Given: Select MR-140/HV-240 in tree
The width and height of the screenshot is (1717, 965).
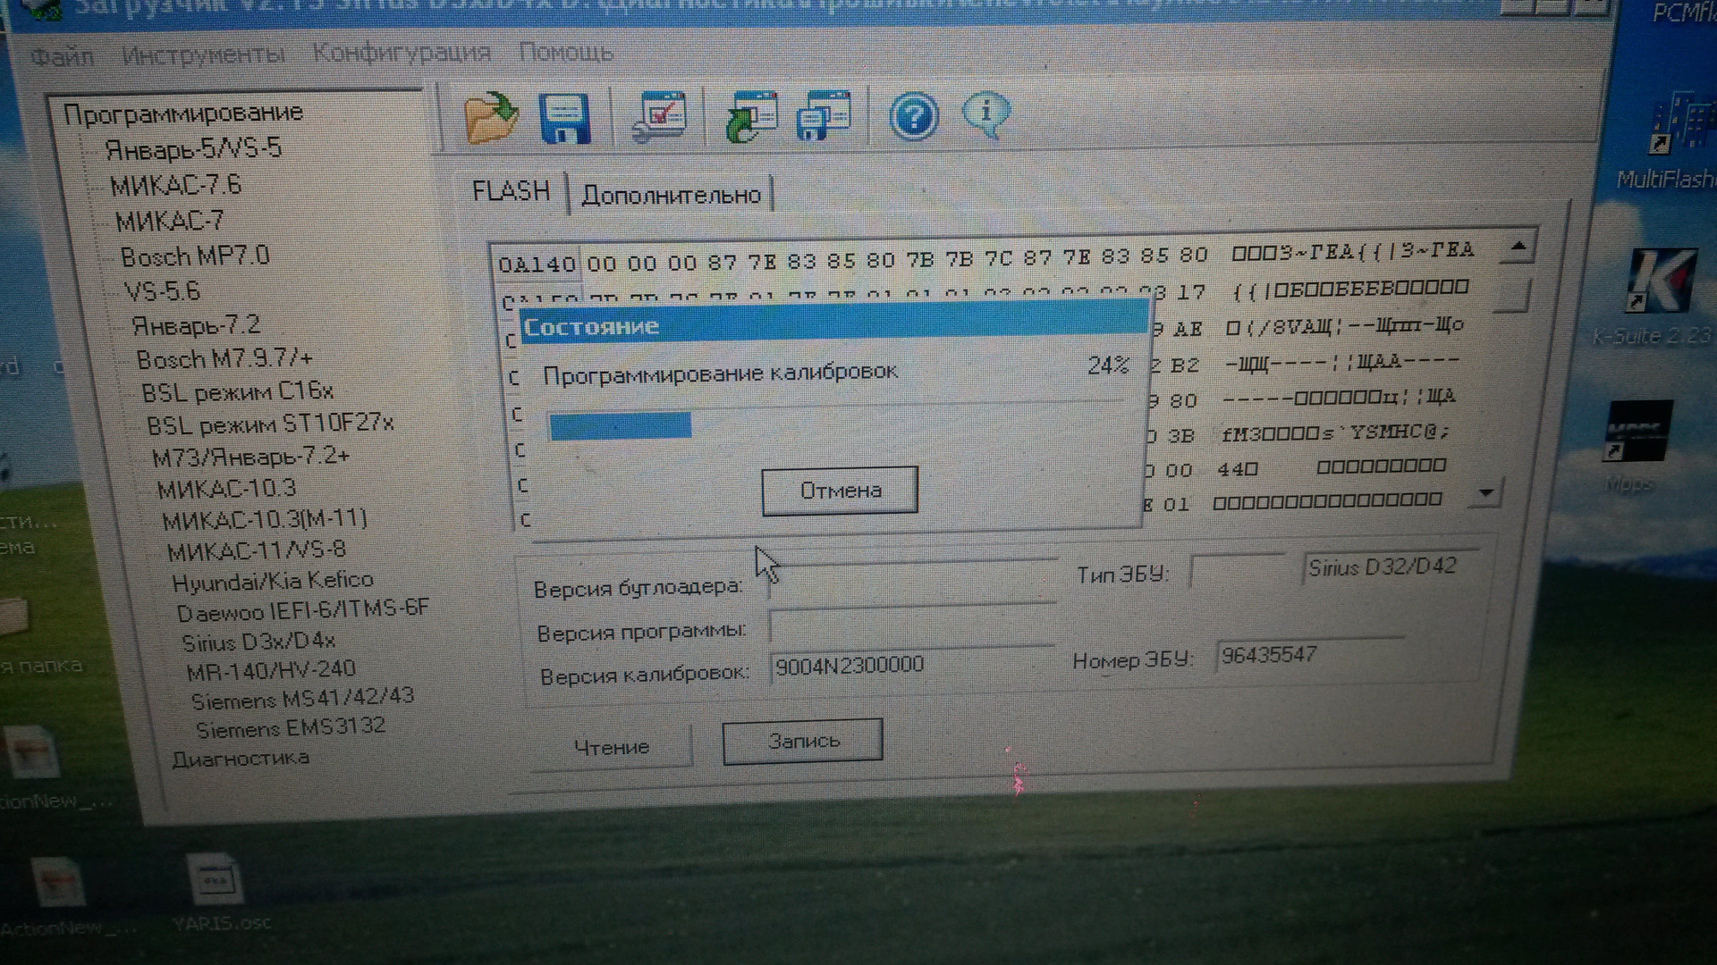Looking at the screenshot, I should pyautogui.click(x=271, y=670).
